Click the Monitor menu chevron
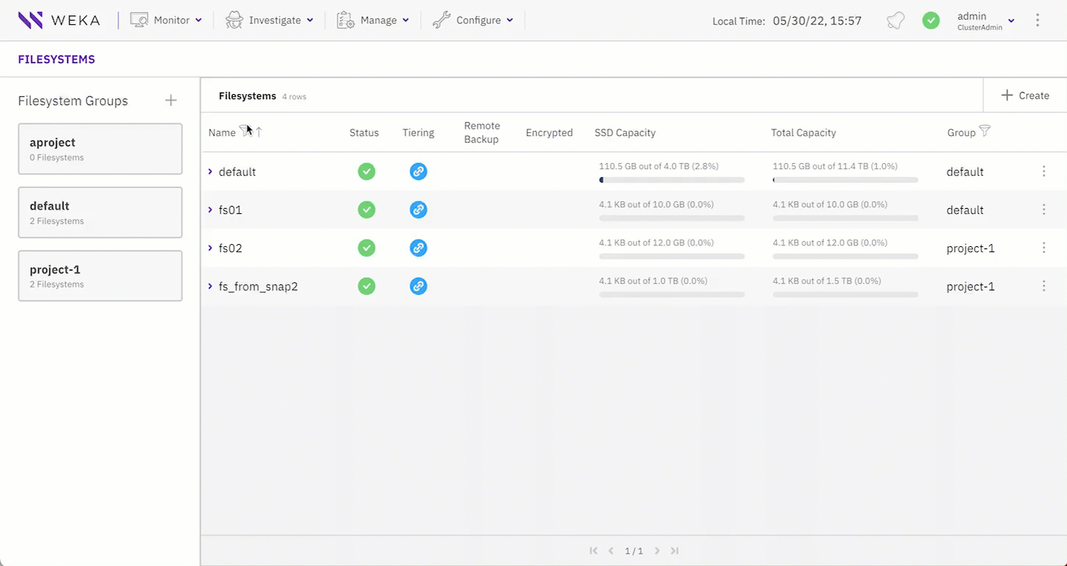The width and height of the screenshot is (1067, 566). [x=197, y=20]
